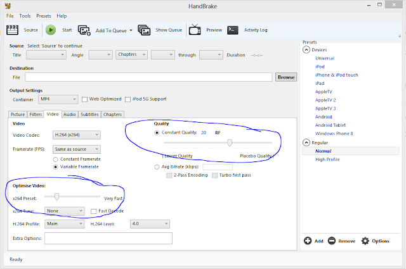Viewport: 406px width, 269px height.
Task: Select Variable Framerate radio button
Action: coord(55,167)
